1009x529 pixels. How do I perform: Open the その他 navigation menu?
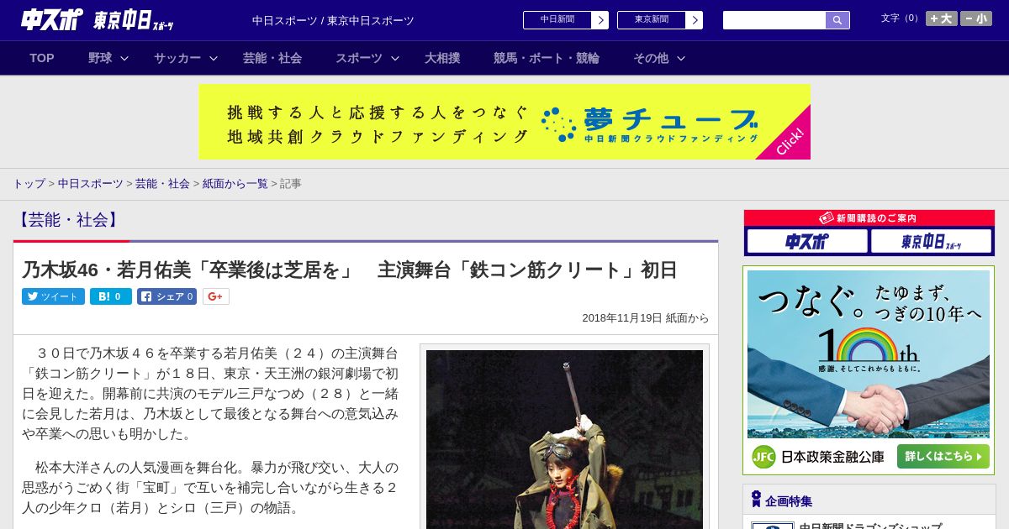click(651, 58)
